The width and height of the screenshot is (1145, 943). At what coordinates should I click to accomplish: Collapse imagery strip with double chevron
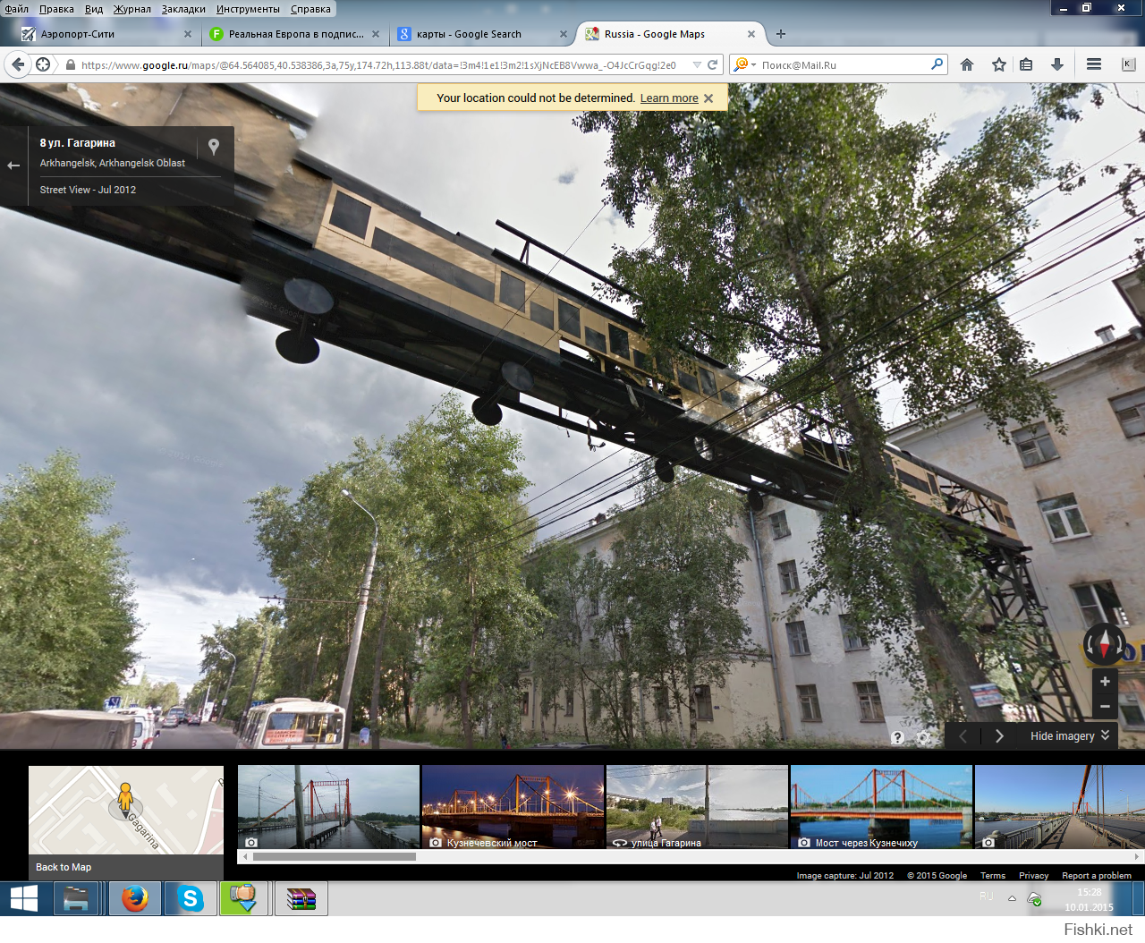tap(1106, 735)
